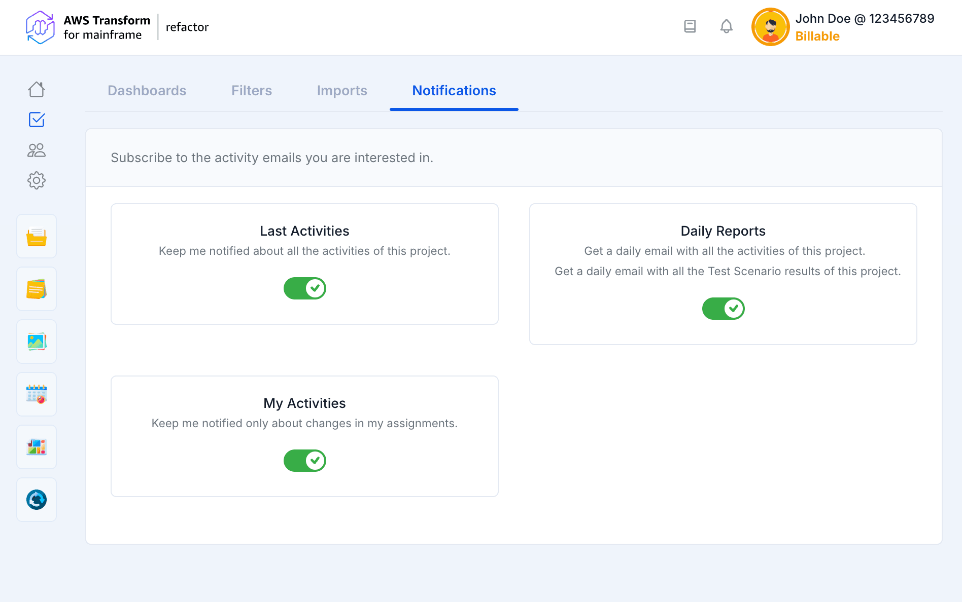Click the John Doe user avatar
The height and width of the screenshot is (602, 962).
pos(770,27)
